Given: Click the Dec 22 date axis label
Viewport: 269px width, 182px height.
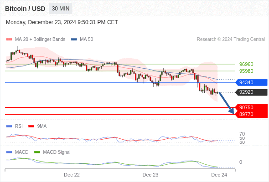Looking at the screenshot, I should pos(72,175).
